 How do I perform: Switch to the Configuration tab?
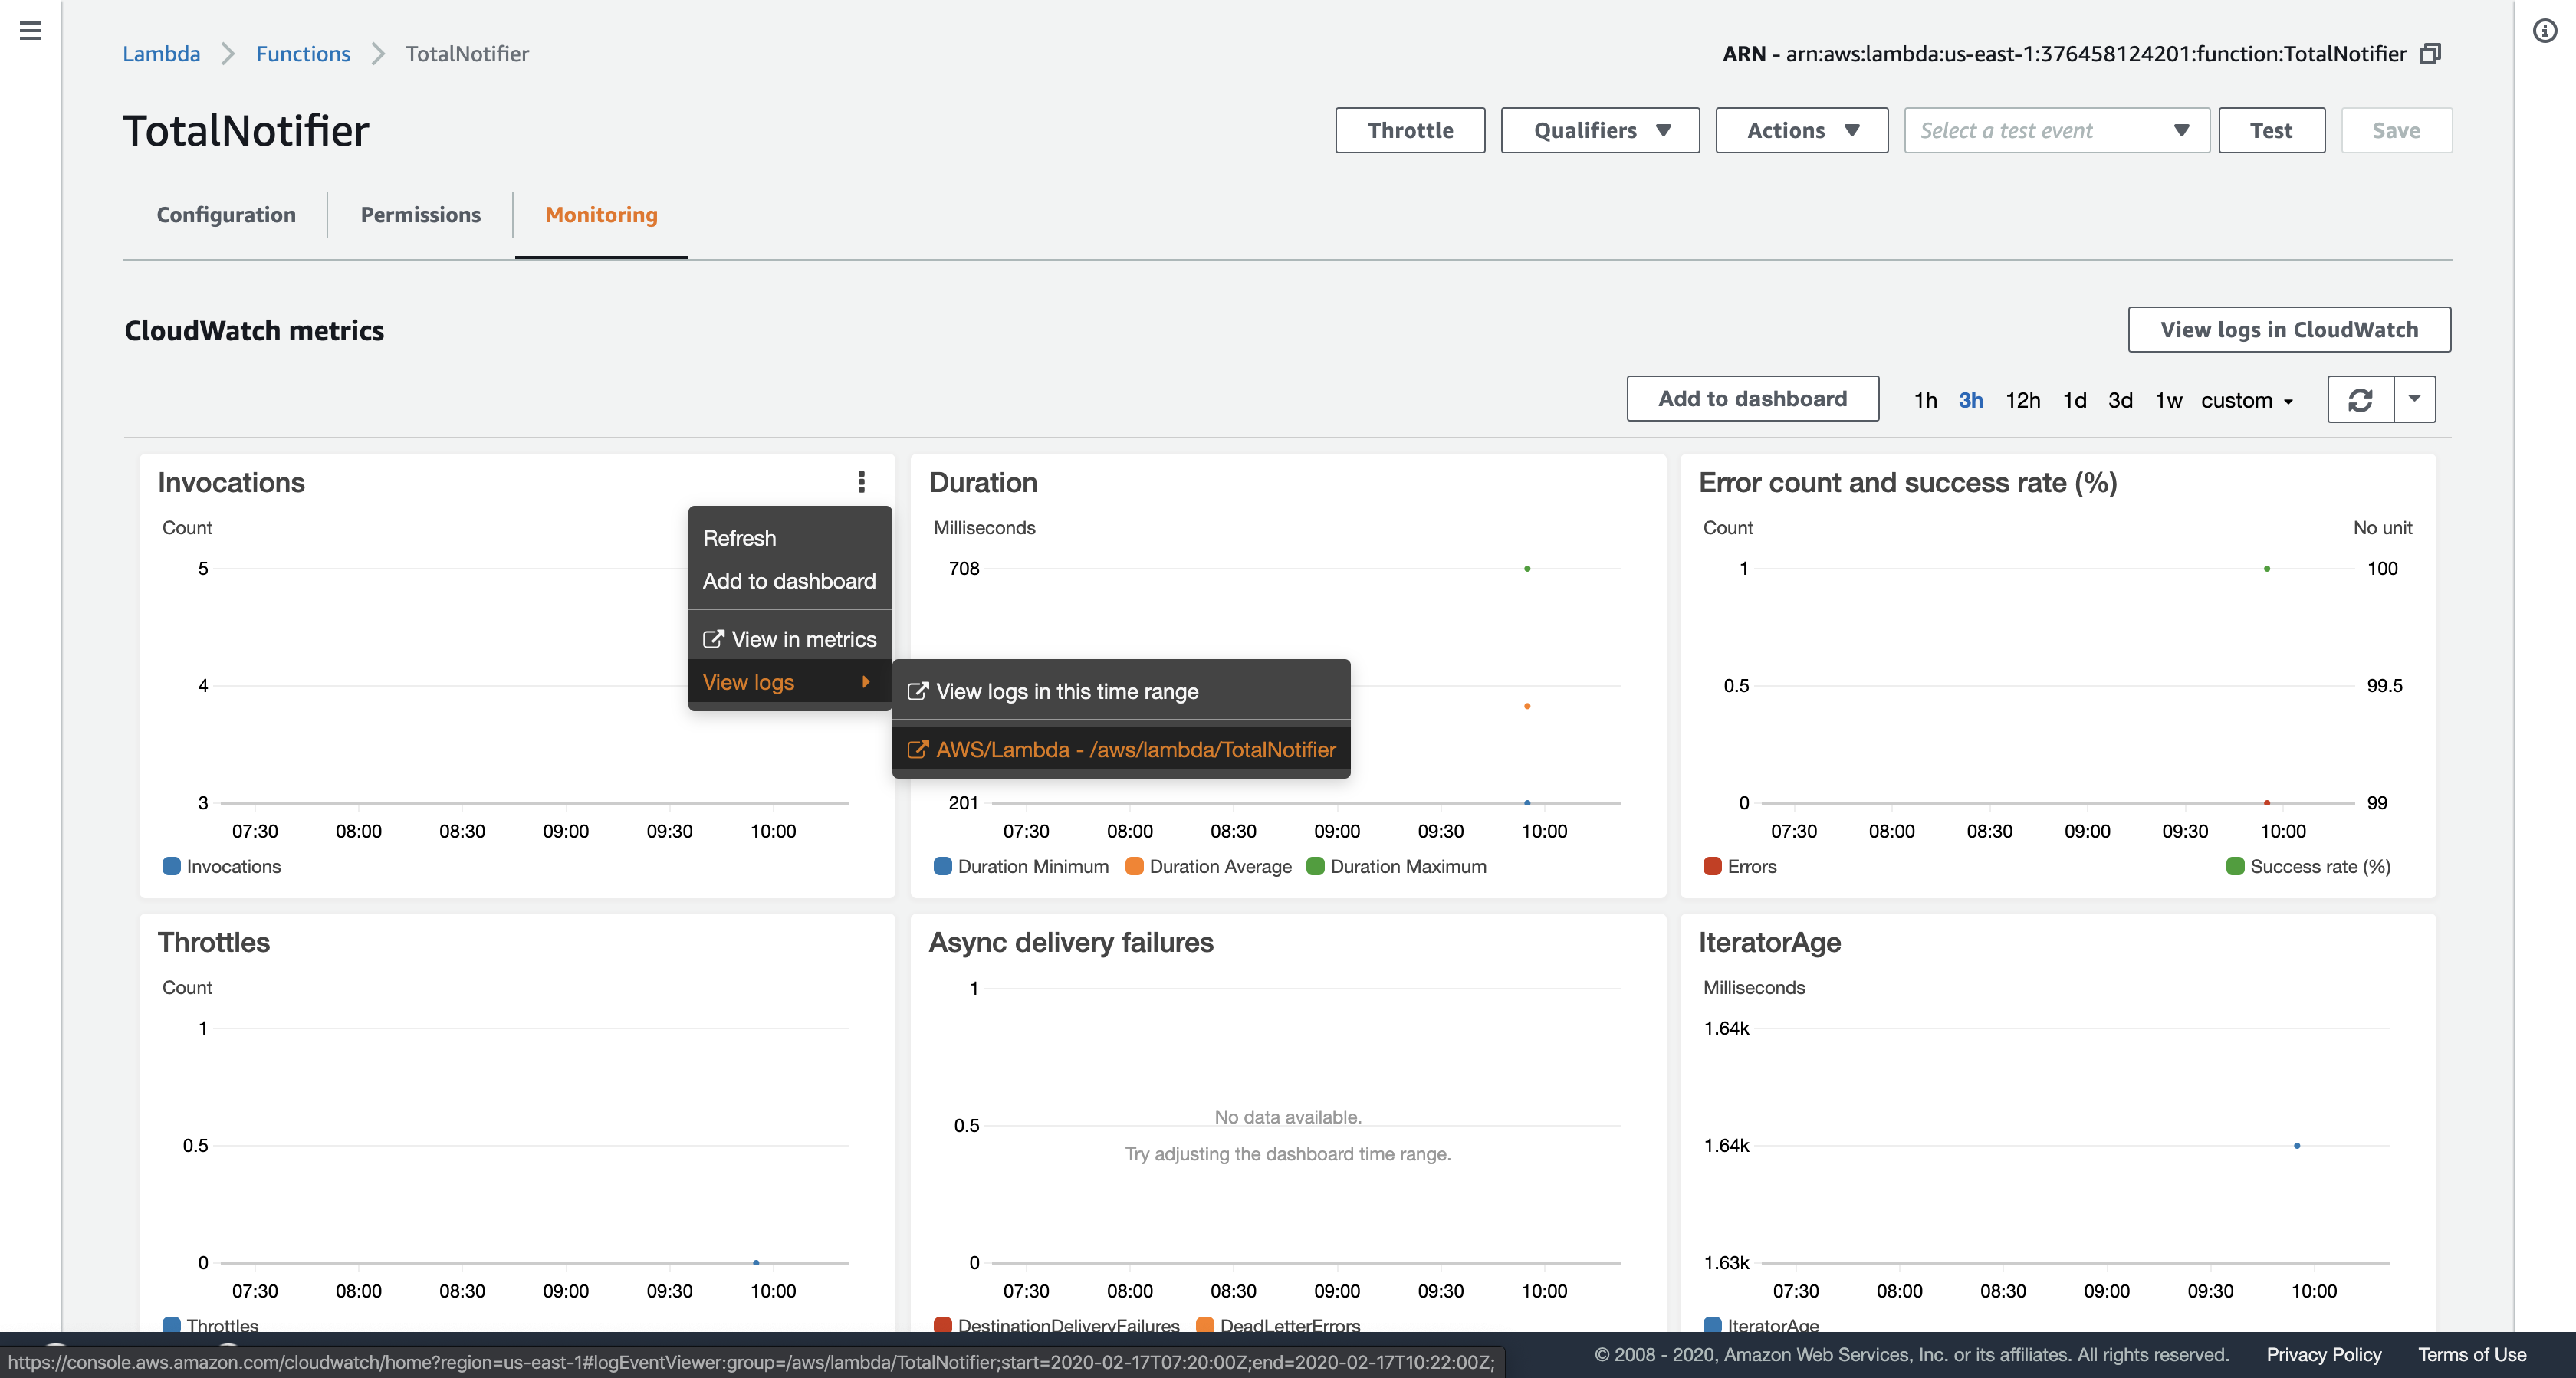pyautogui.click(x=226, y=215)
